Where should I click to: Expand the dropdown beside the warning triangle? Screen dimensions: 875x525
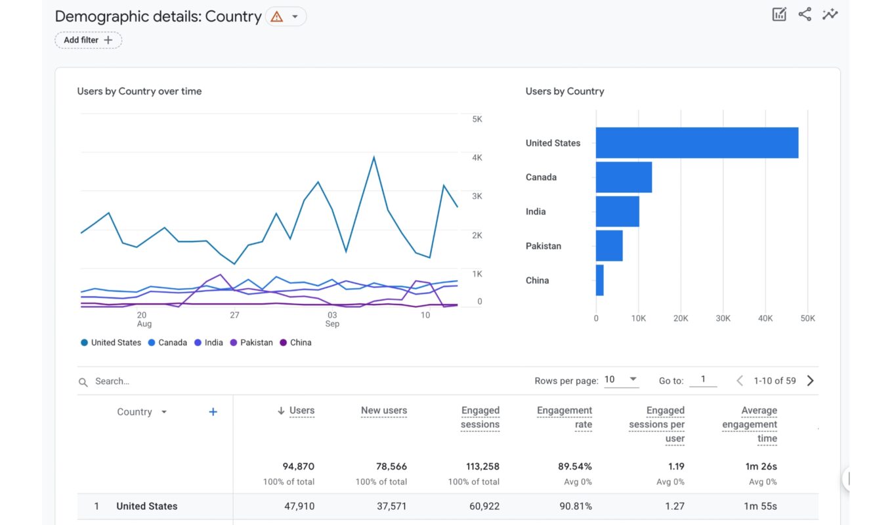(295, 16)
